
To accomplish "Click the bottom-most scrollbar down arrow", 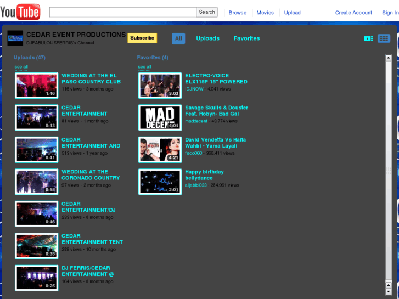I will [389, 291].
